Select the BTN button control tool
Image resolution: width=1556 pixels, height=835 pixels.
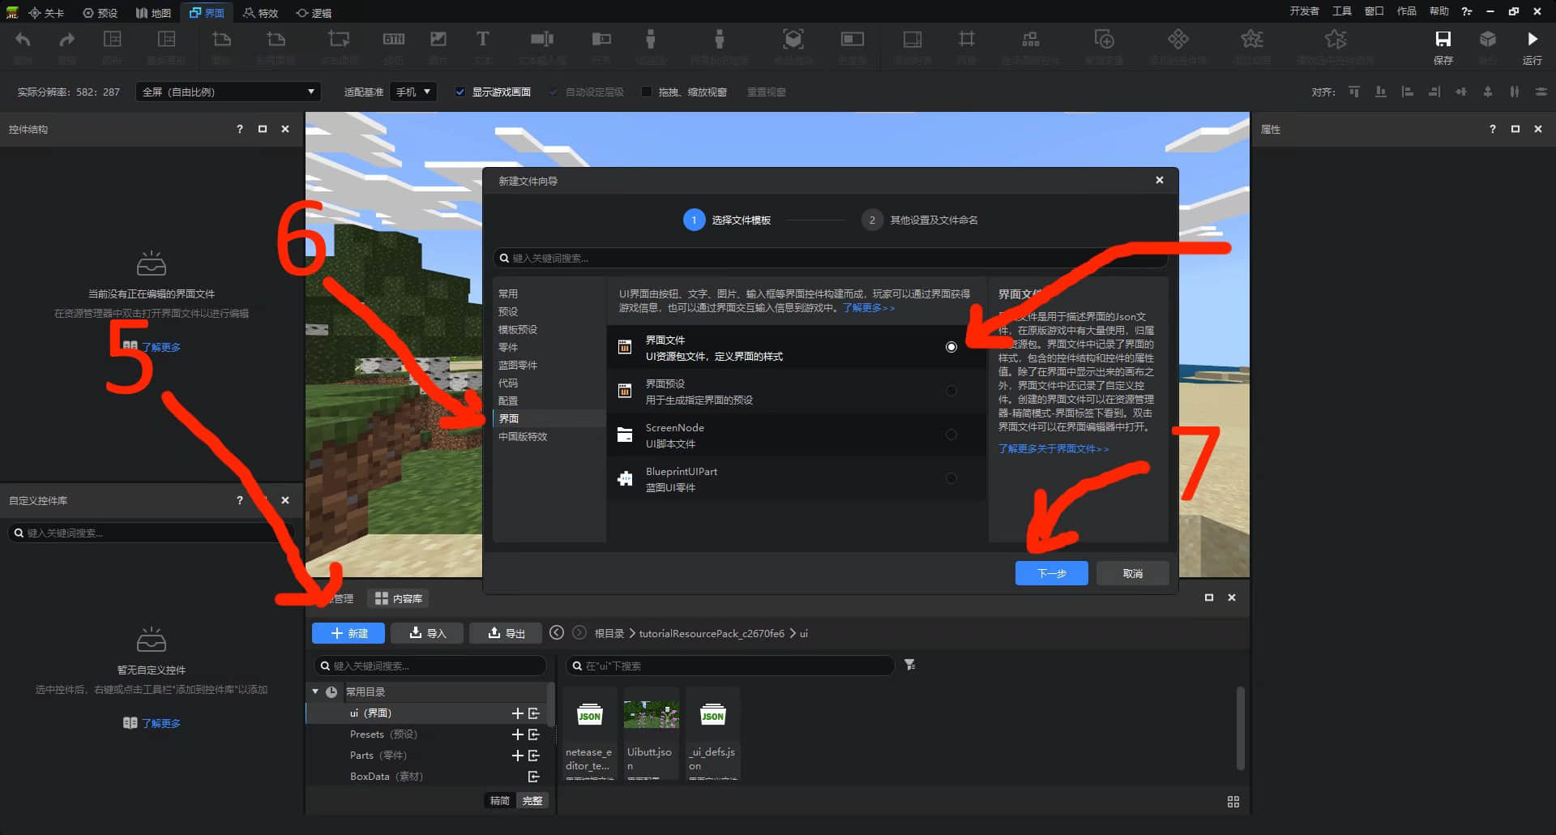click(x=394, y=39)
